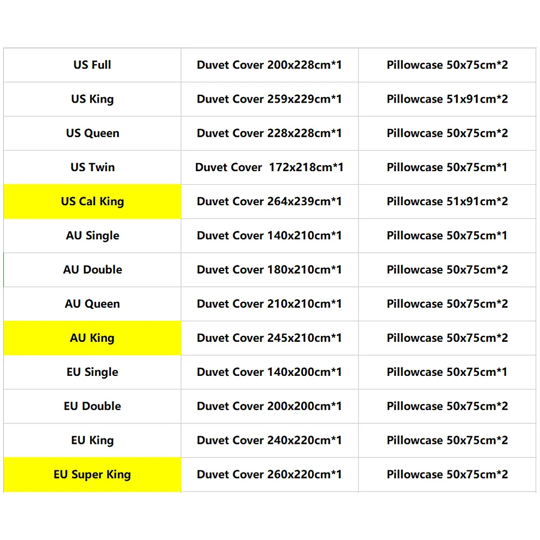This screenshot has width=540, height=540.
Task: Click Duvet Cover 259x229cm cell
Action: pyautogui.click(x=269, y=99)
